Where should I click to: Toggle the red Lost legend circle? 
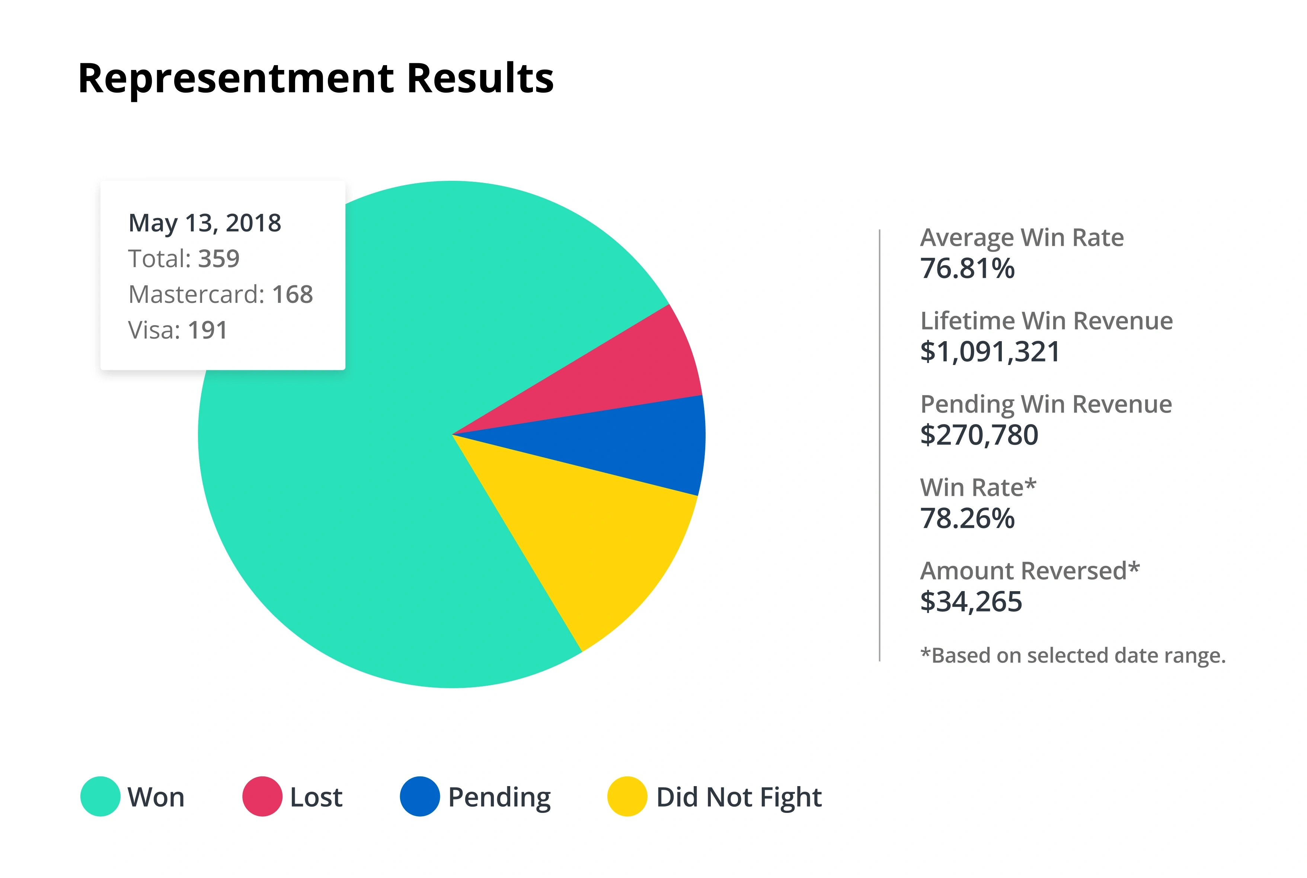262,796
